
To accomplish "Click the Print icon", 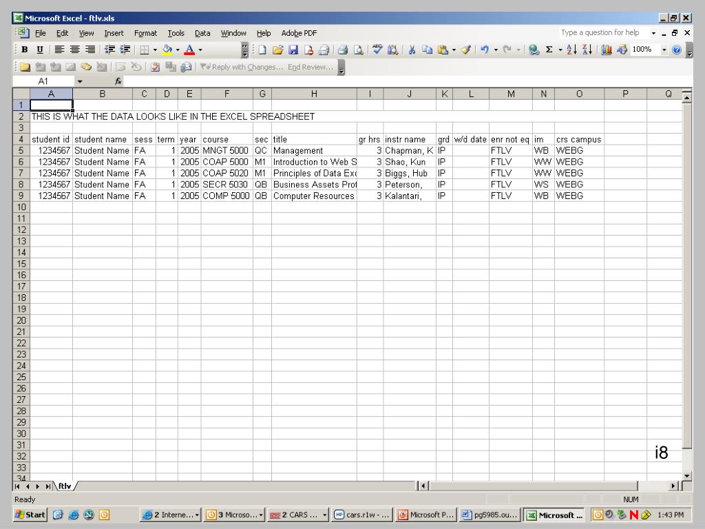I will click(x=343, y=50).
